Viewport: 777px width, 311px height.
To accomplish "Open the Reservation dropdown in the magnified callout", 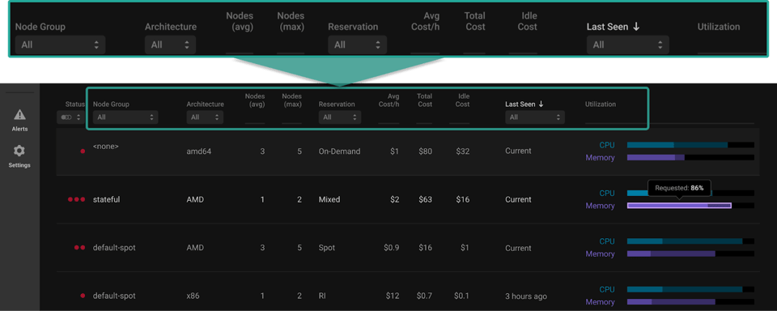I will point(357,45).
